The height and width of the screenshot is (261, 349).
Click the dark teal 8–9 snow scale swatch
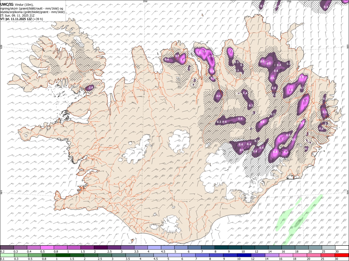pos(221,247)
